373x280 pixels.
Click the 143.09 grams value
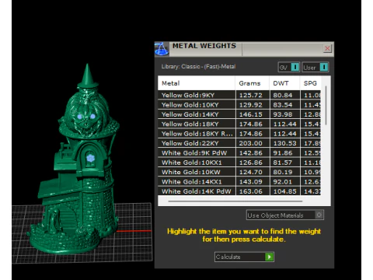(251, 181)
